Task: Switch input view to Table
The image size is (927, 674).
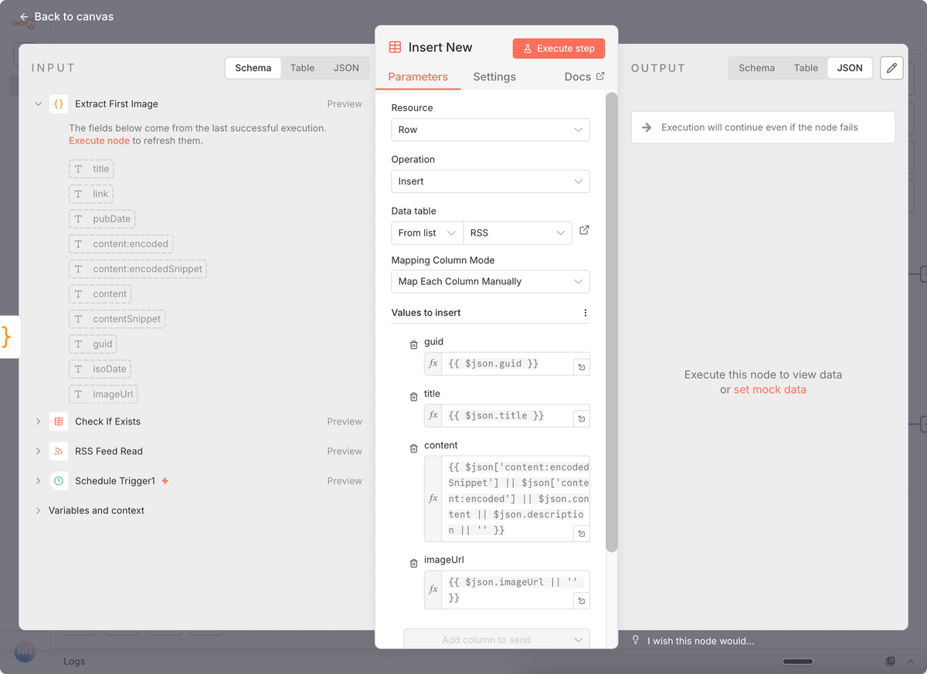Action: 302,68
